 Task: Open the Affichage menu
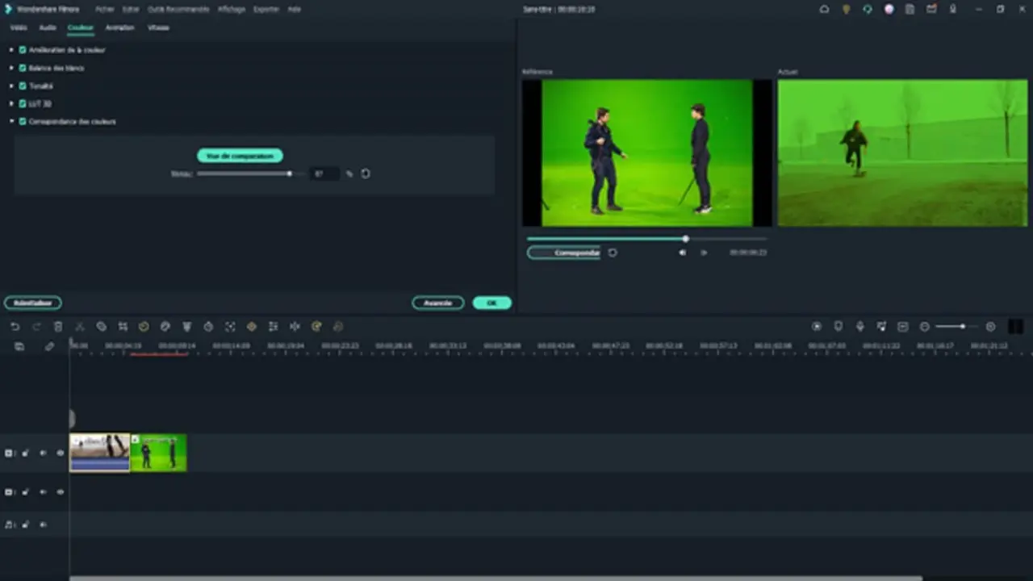(232, 9)
